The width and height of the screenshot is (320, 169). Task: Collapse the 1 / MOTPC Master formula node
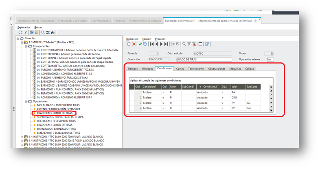click(22, 42)
